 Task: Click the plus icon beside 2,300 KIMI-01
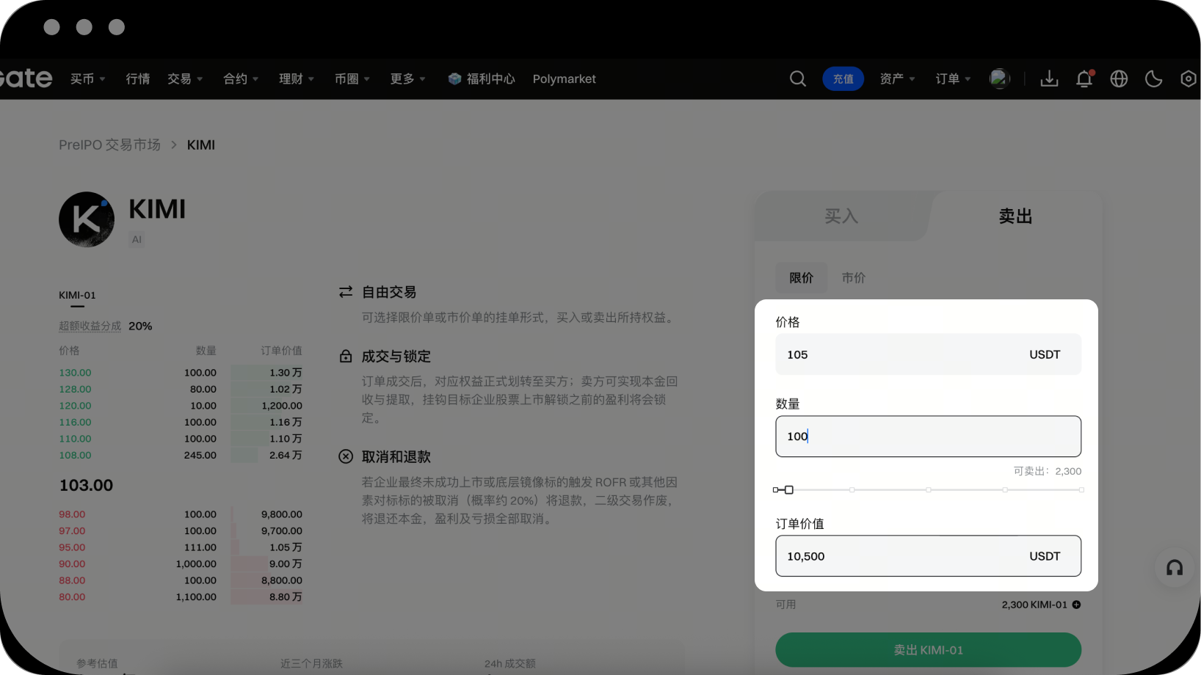pyautogui.click(x=1076, y=605)
